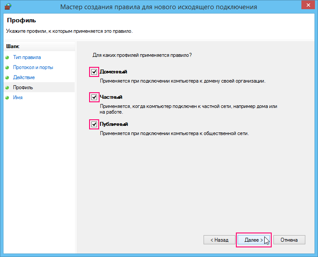Click the Публичный label text
The image size is (318, 257).
point(114,124)
